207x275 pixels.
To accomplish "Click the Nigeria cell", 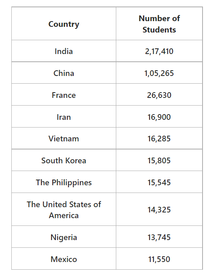I will click(x=64, y=237).
